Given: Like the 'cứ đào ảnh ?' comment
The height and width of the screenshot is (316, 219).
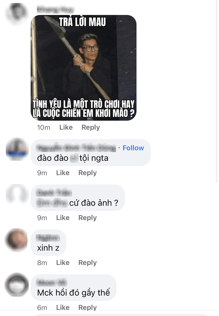Looking at the screenshot, I should pyautogui.click(x=63, y=218).
